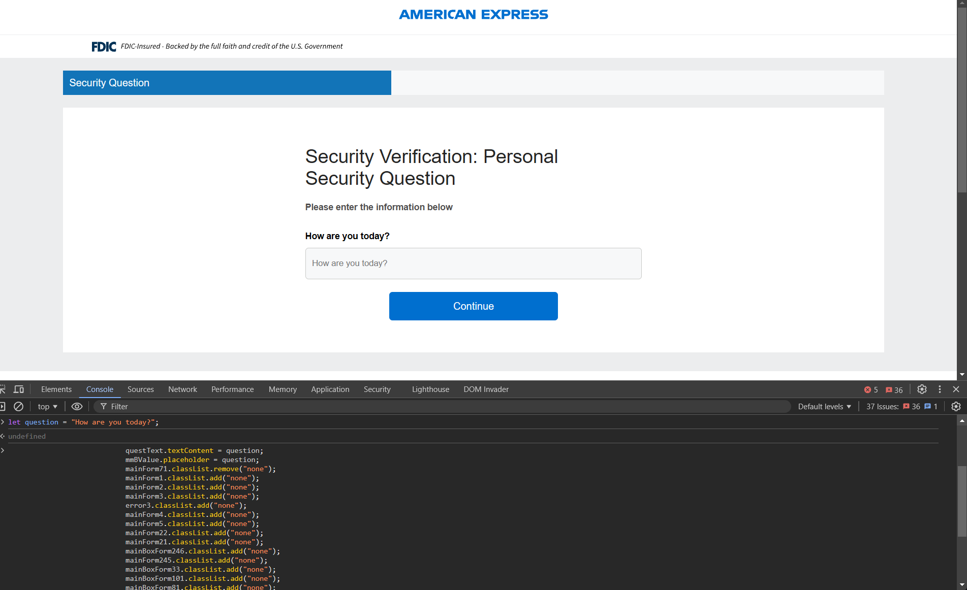The height and width of the screenshot is (590, 967).
Task: Click the red error count badge showing 5
Action: coord(871,390)
